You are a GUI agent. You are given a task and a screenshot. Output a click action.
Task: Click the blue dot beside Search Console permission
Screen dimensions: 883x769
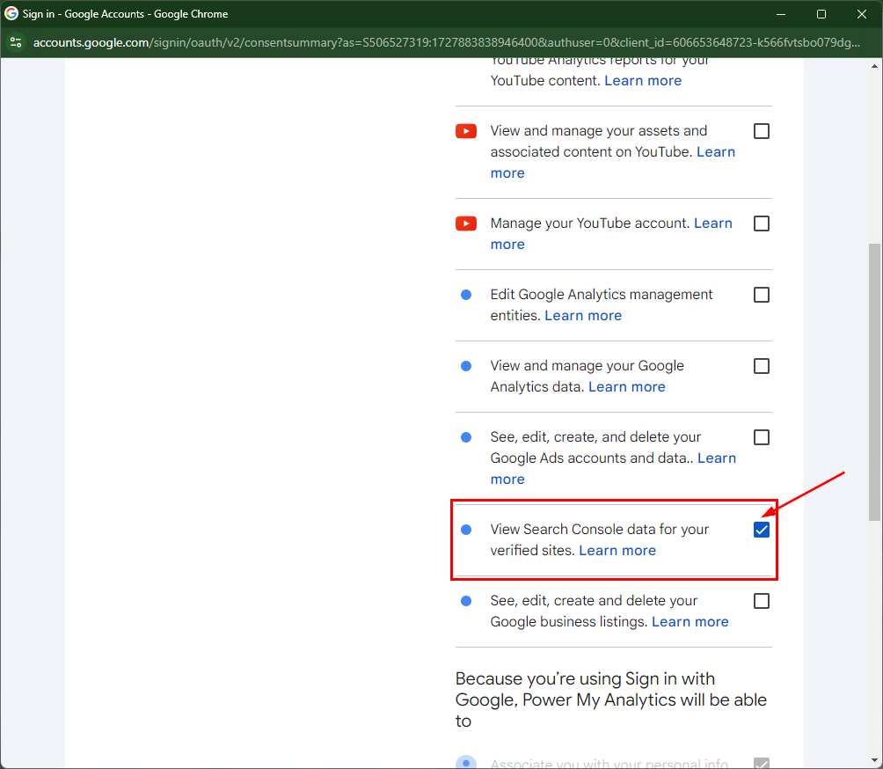[x=466, y=530]
